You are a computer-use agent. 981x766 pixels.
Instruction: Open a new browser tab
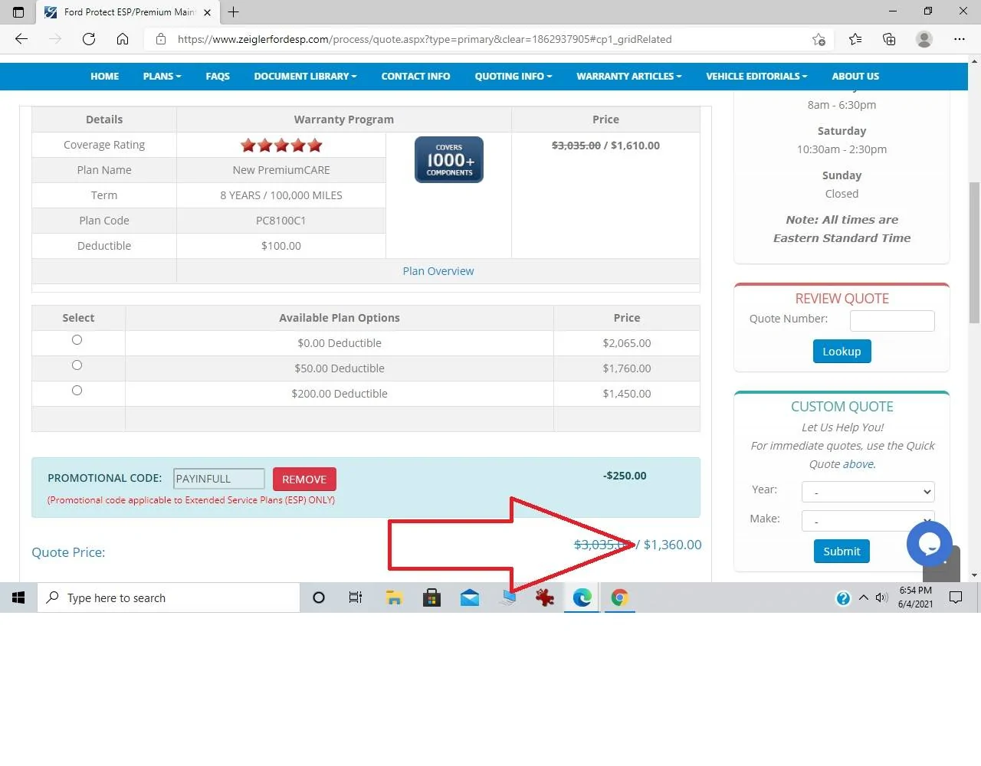pyautogui.click(x=234, y=11)
